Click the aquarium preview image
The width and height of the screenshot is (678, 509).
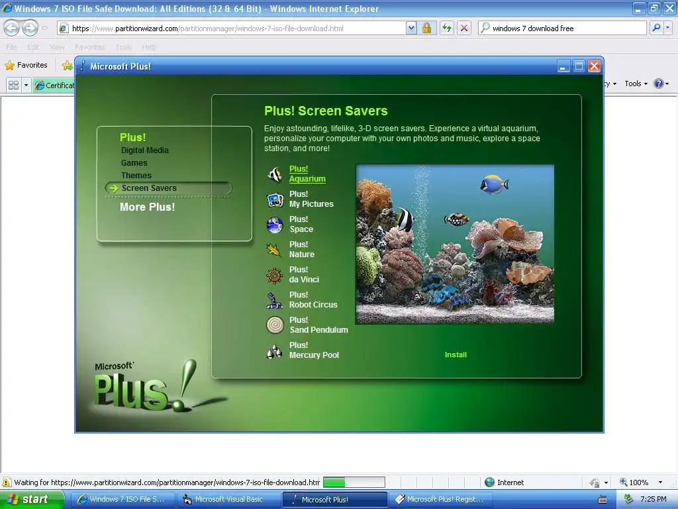455,244
